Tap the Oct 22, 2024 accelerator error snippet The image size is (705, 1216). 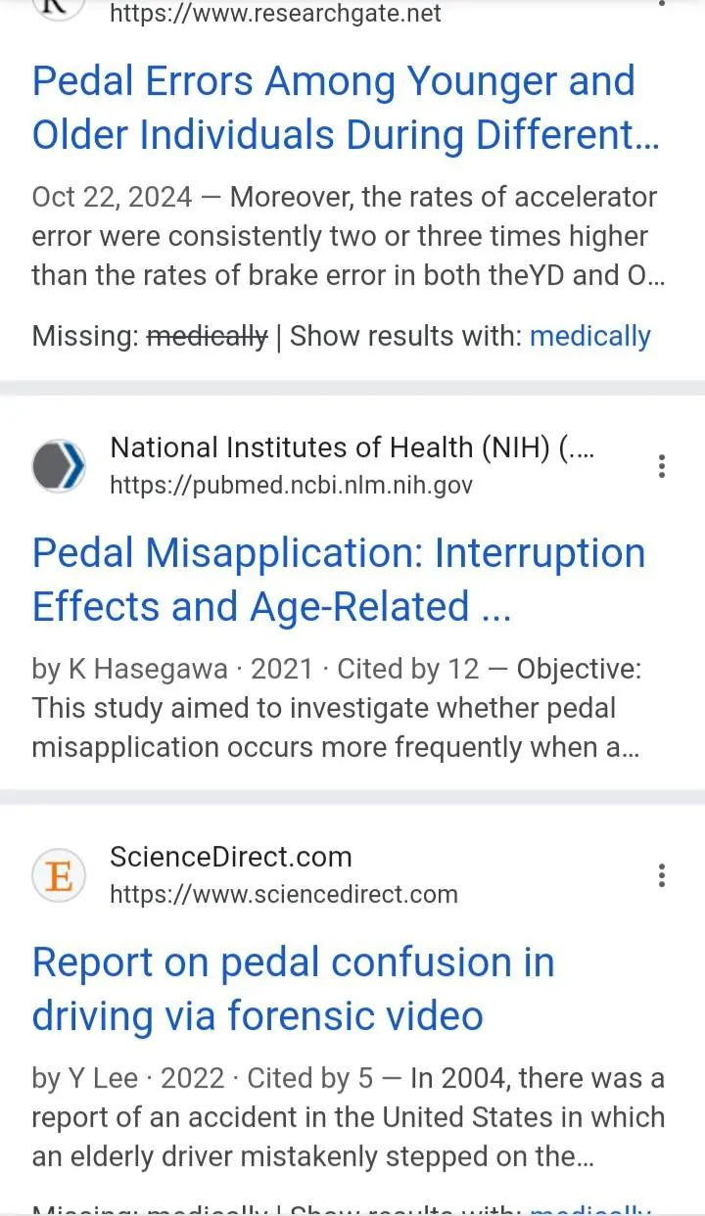coord(349,236)
